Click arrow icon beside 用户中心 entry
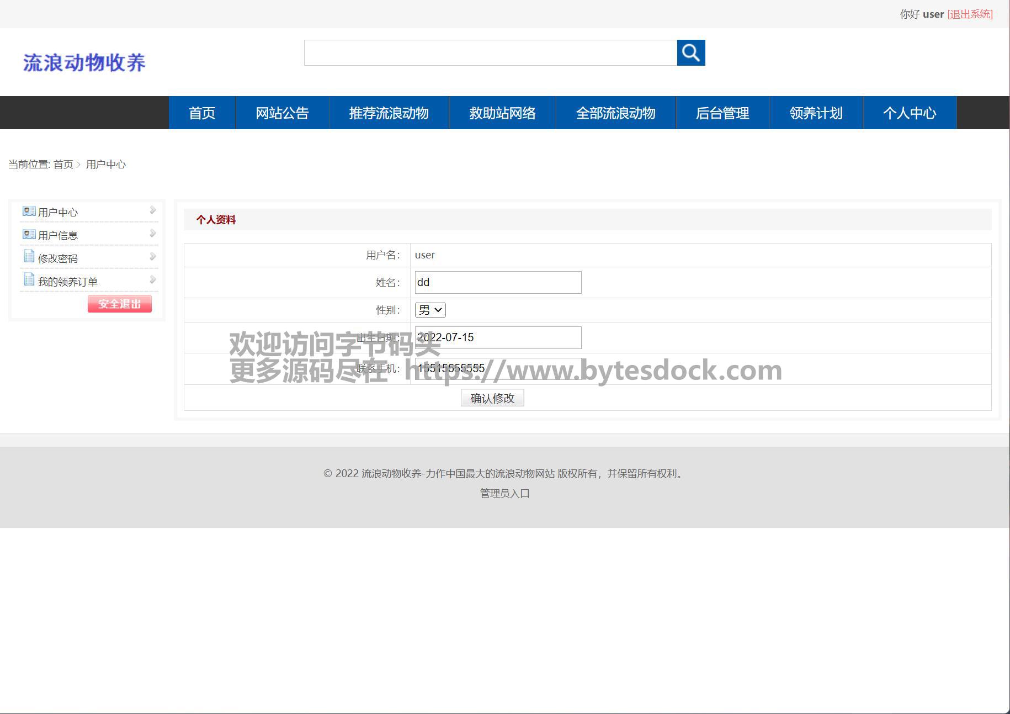Image resolution: width=1010 pixels, height=714 pixels. (x=153, y=210)
